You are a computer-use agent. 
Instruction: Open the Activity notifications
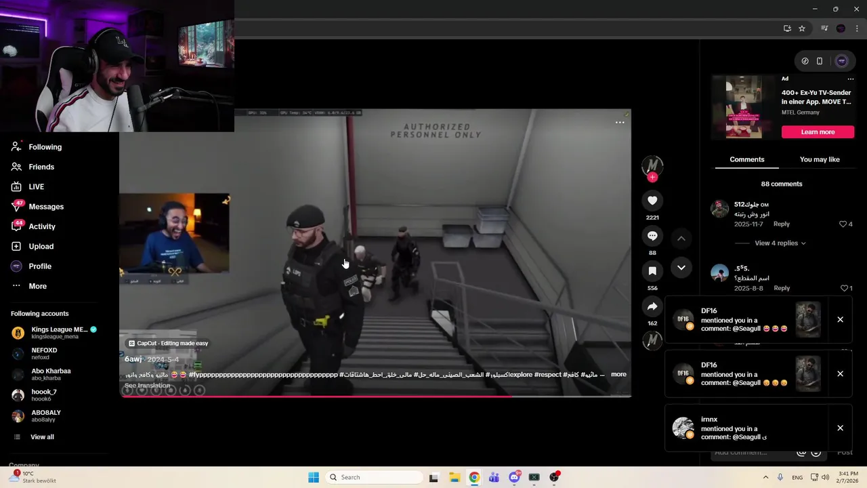point(34,226)
